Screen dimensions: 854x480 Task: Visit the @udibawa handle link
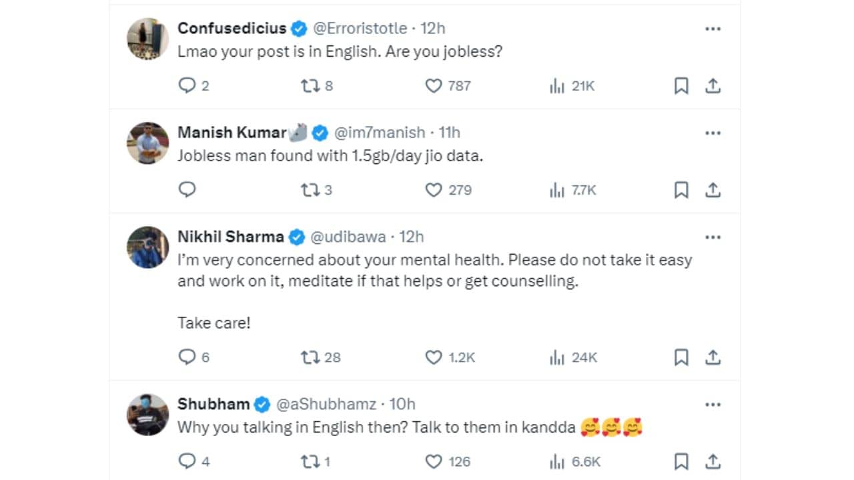tap(347, 237)
